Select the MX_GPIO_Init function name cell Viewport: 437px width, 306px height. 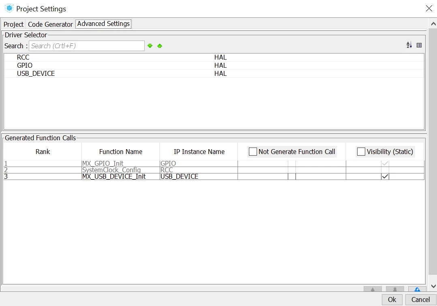point(121,163)
